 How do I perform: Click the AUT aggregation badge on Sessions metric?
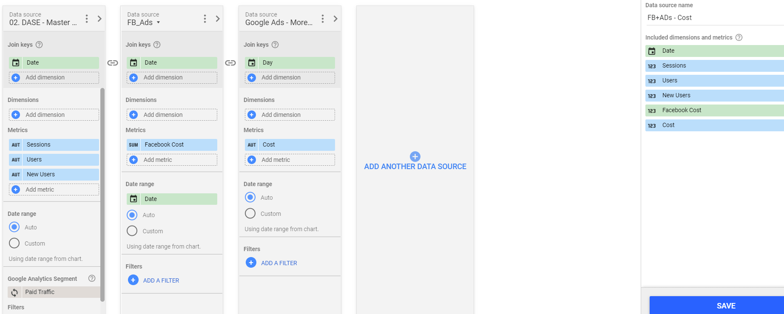coord(16,145)
